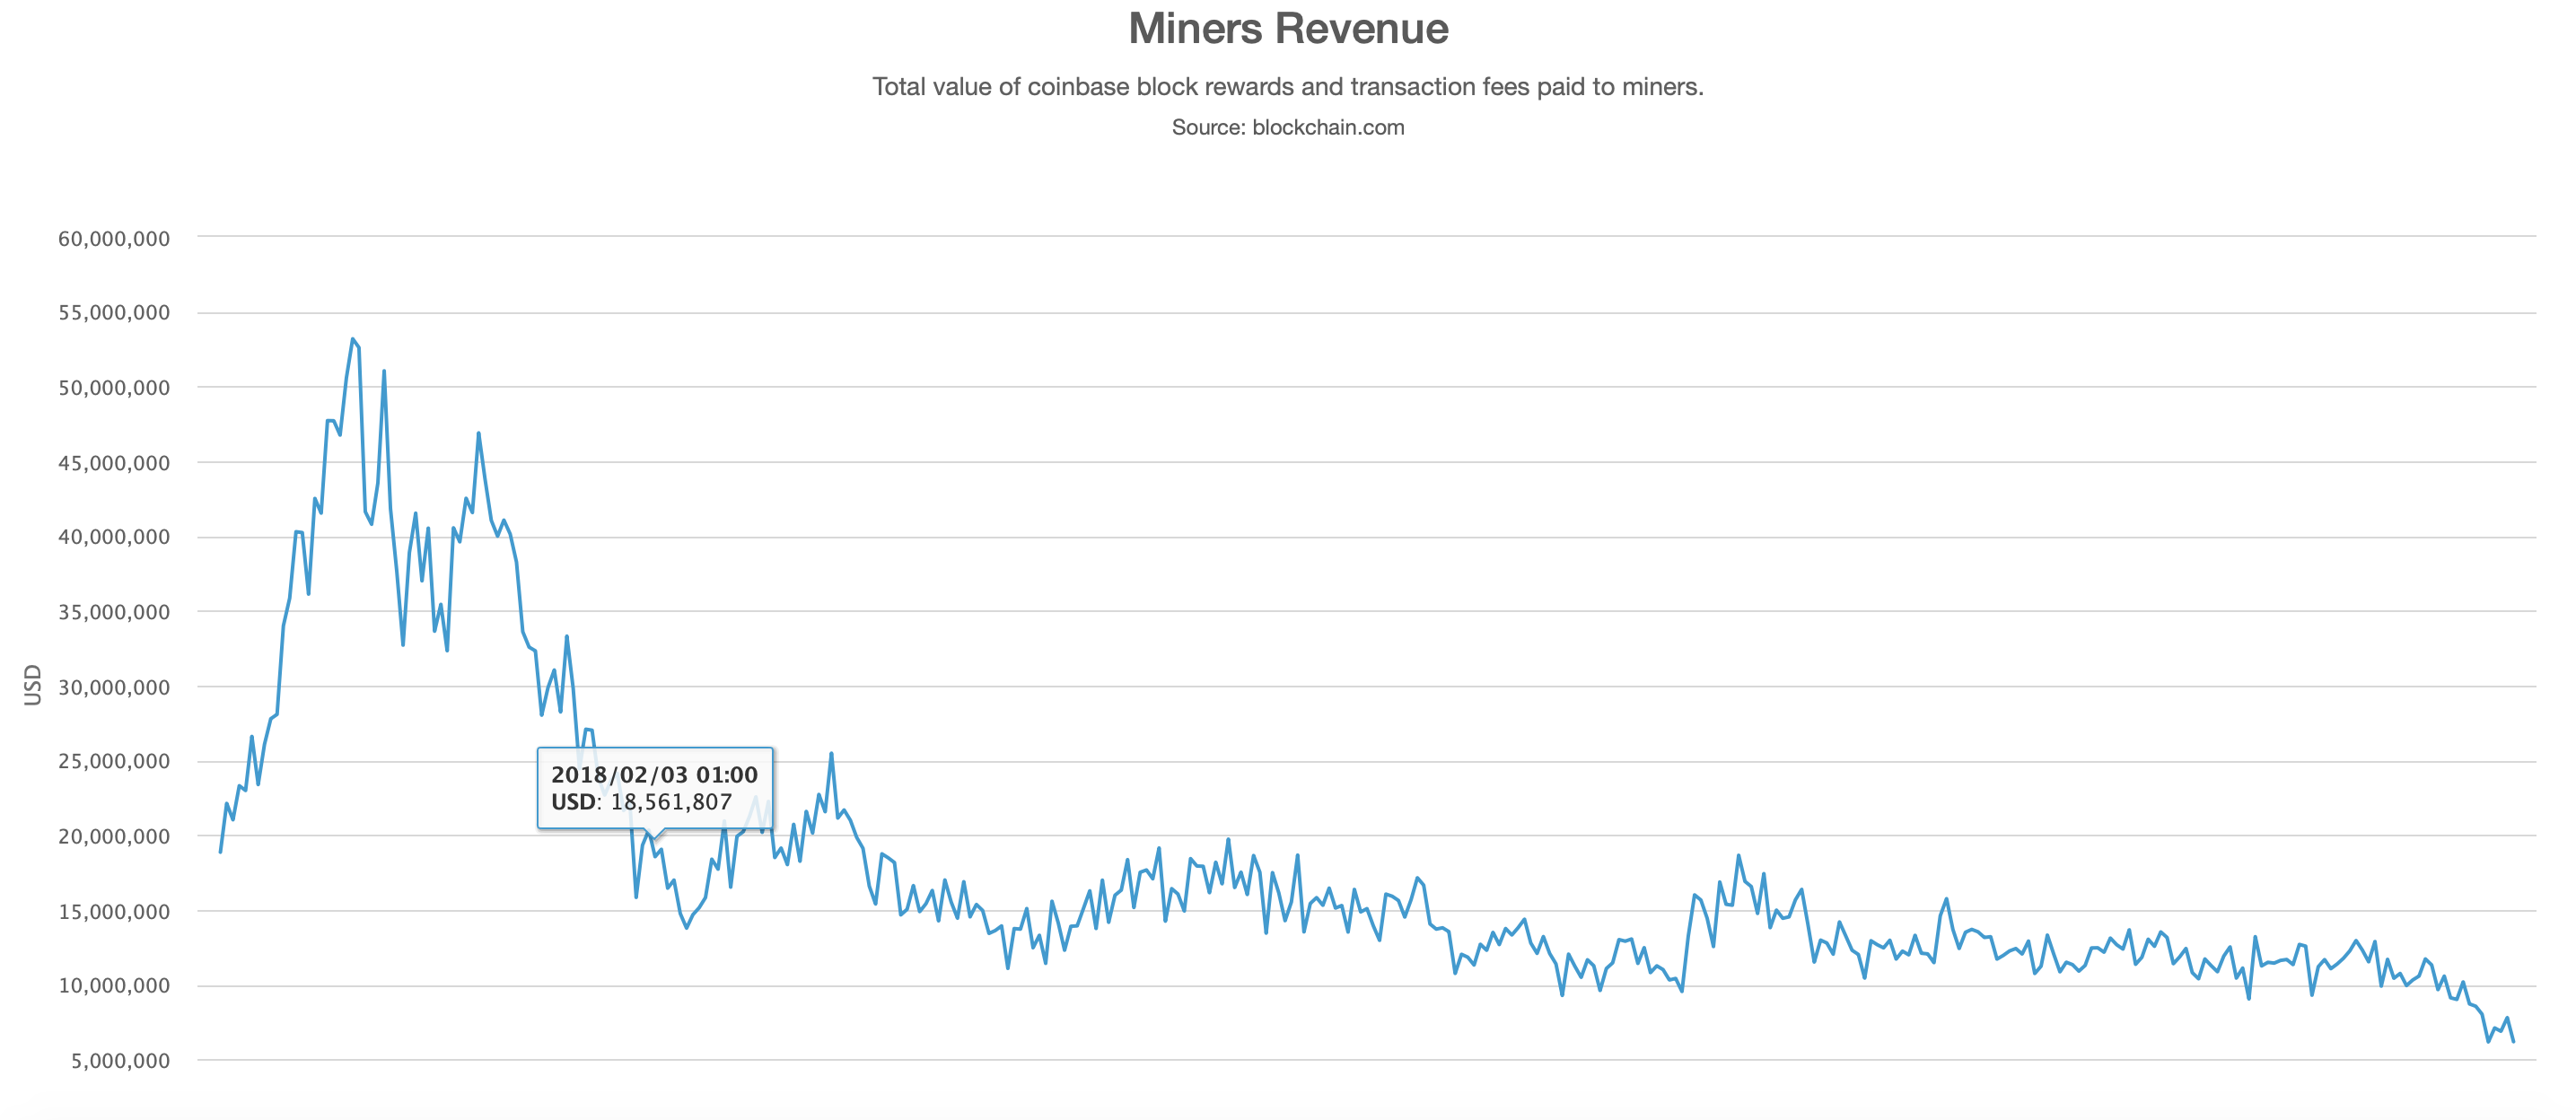Screen dimensions: 2576x1120
Task: Click the final data point of the line
Action: tap(2513, 1042)
